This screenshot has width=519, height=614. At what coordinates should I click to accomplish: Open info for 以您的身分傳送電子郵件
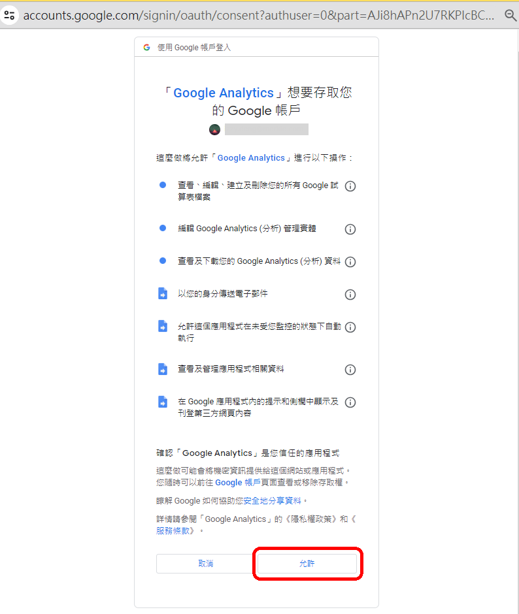[350, 295]
